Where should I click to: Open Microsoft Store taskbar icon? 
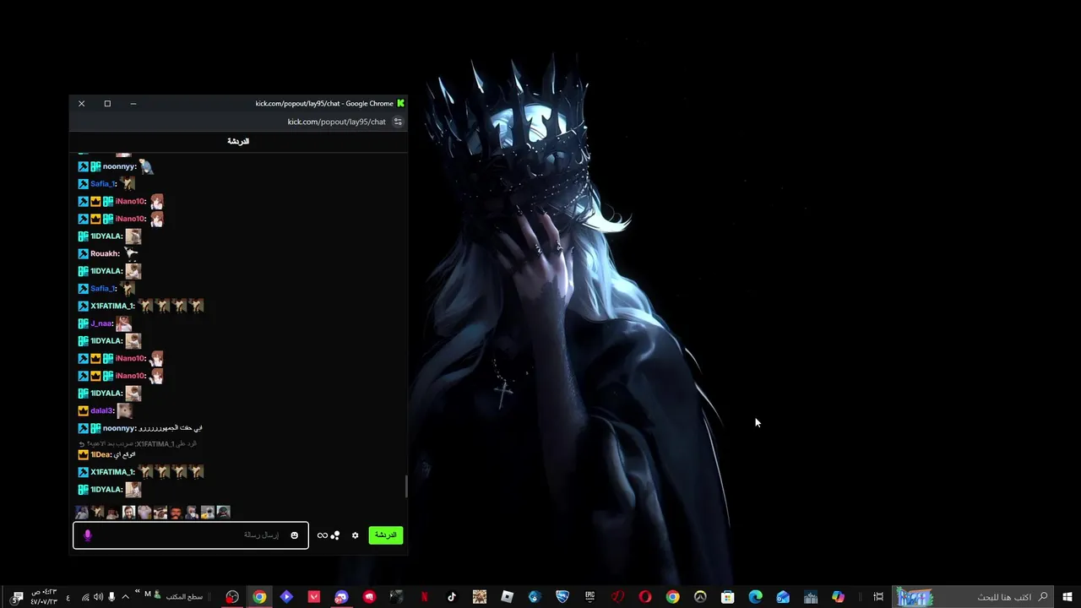727,597
